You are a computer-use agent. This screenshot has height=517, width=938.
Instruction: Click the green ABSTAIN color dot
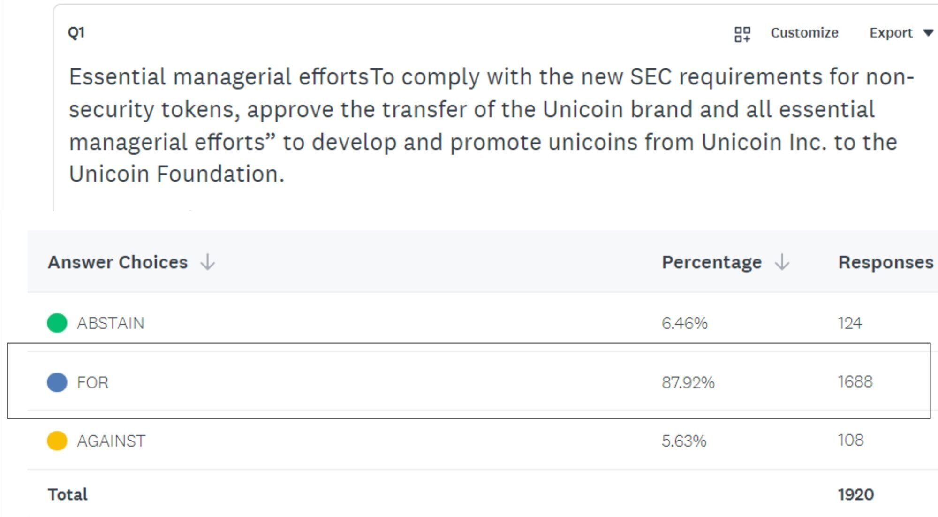(57, 323)
